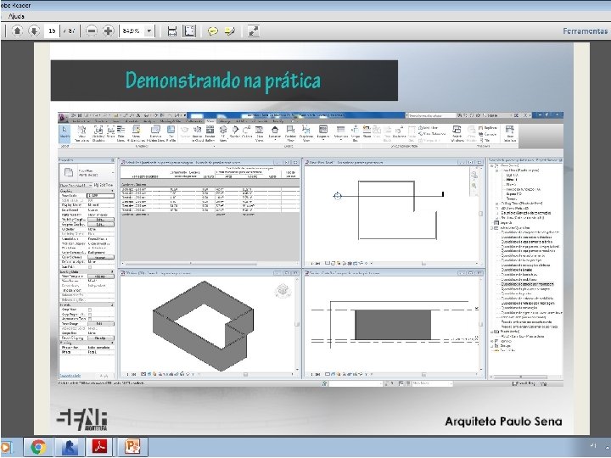
Task: Open the Ferramentas tools pane
Action: coord(585,31)
